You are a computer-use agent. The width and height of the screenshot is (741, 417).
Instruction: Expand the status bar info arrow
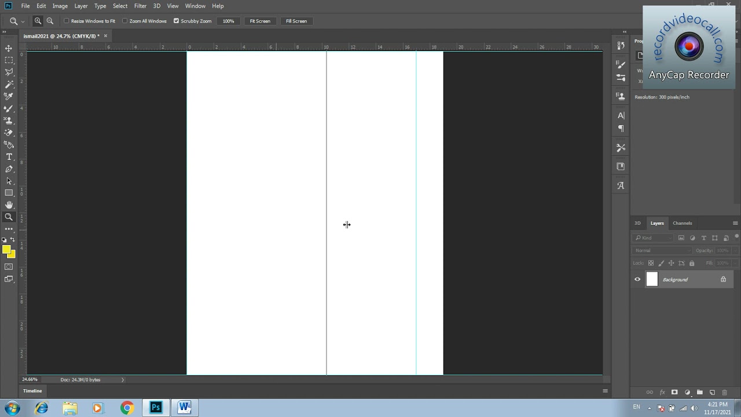click(122, 379)
